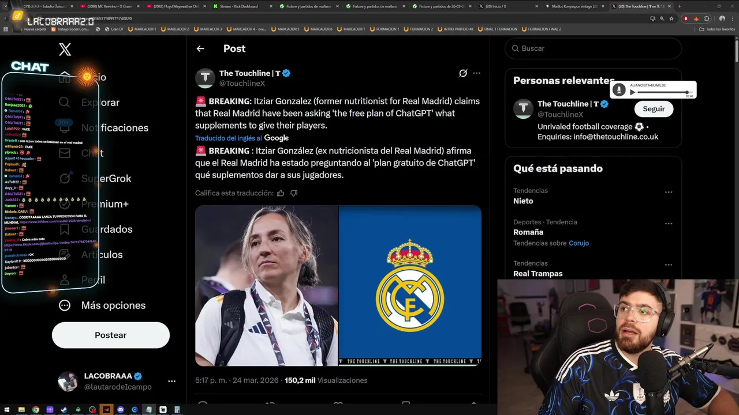This screenshot has width=739, height=415.
Task: Open the Corujo trend link
Action: tap(578, 243)
